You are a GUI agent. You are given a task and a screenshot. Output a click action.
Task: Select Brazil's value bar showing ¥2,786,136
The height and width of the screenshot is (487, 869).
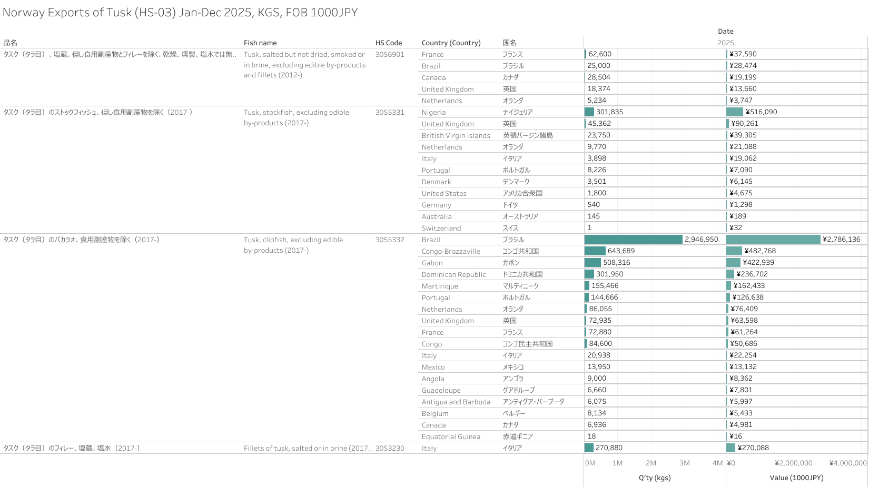click(773, 240)
